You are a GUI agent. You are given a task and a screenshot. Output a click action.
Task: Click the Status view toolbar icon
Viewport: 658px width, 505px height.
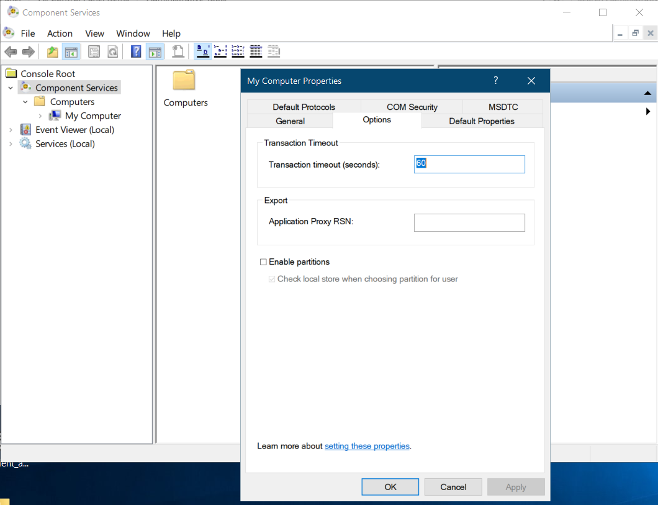point(274,52)
